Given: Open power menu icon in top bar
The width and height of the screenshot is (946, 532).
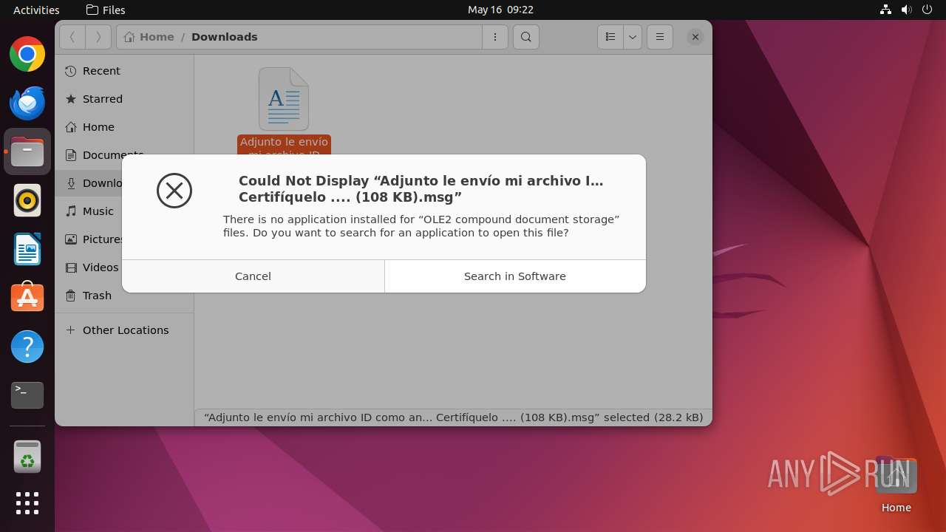Looking at the screenshot, I should pos(928,10).
